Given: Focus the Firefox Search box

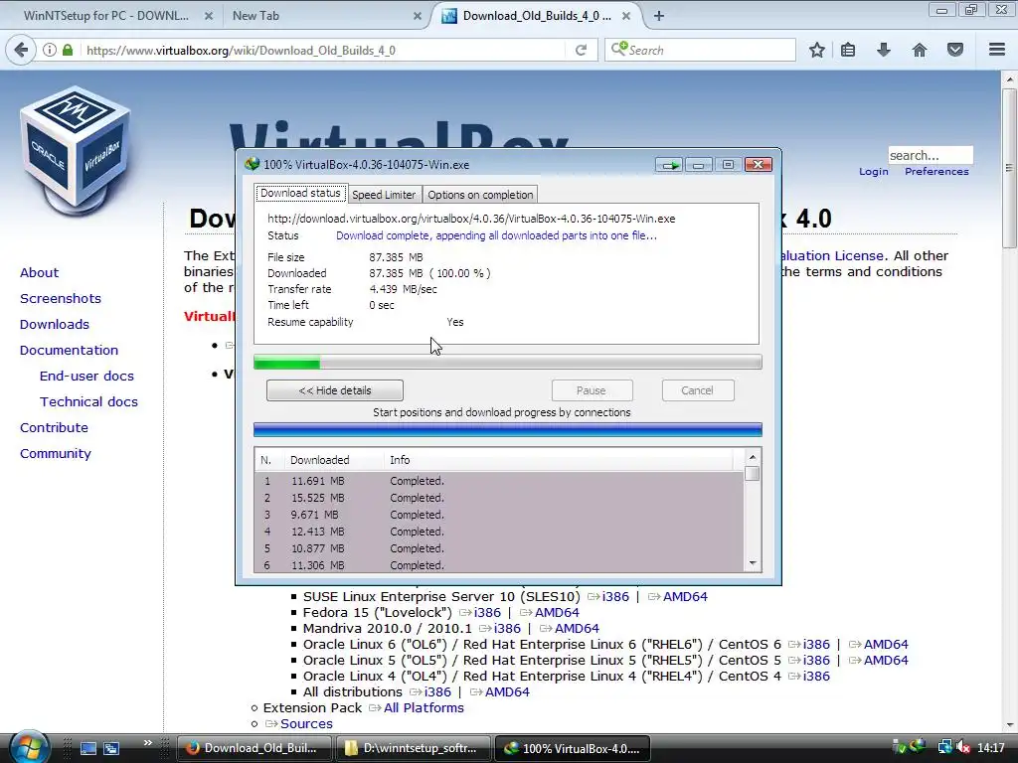Looking at the screenshot, I should (700, 50).
